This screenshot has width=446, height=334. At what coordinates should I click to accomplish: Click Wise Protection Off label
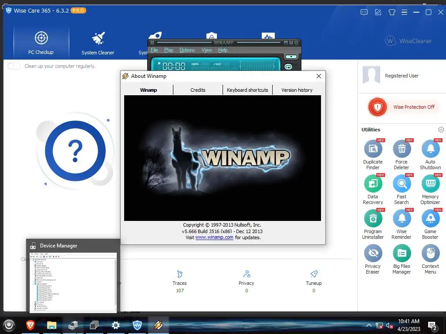pyautogui.click(x=414, y=107)
